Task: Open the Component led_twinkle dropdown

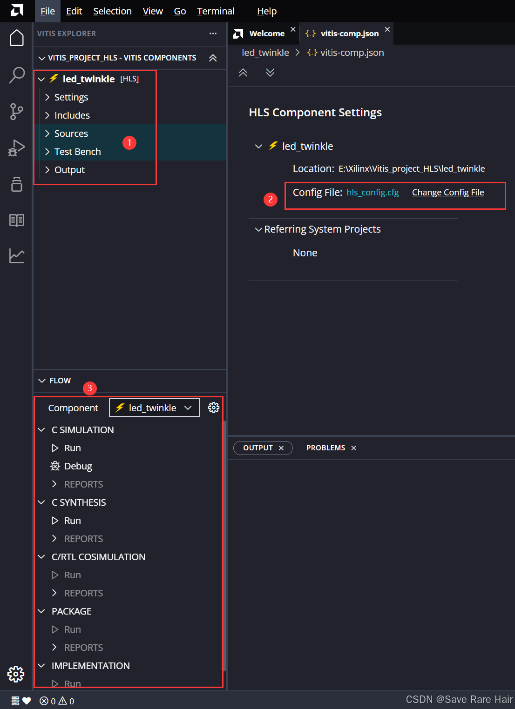Action: click(154, 408)
